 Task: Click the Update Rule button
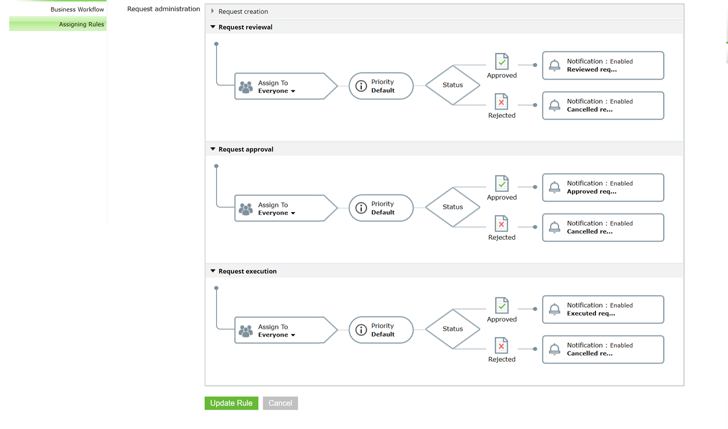click(231, 403)
